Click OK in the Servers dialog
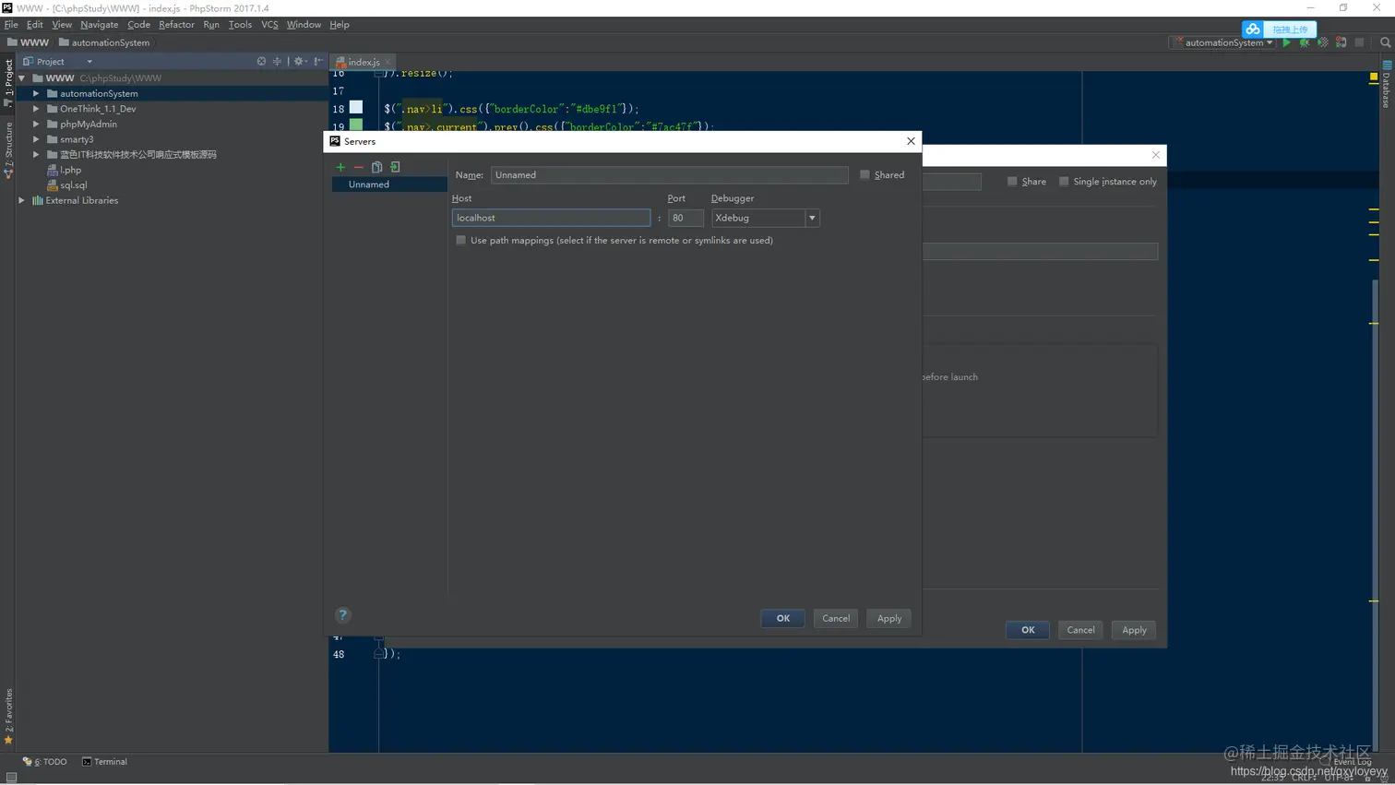This screenshot has height=785, width=1395. 782,618
